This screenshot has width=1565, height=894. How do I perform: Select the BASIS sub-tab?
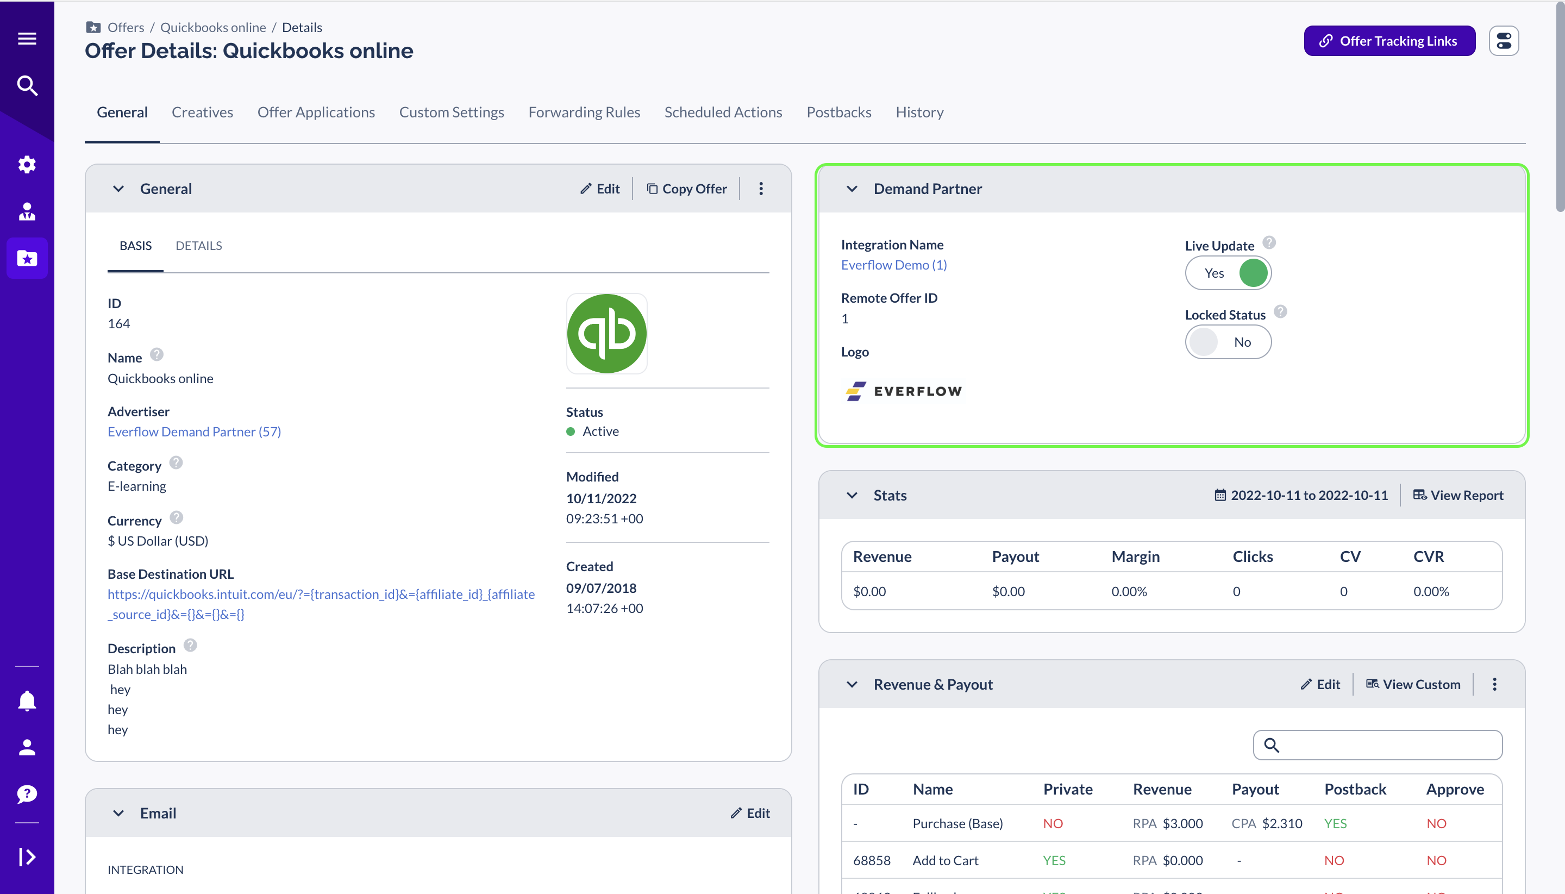tap(136, 246)
